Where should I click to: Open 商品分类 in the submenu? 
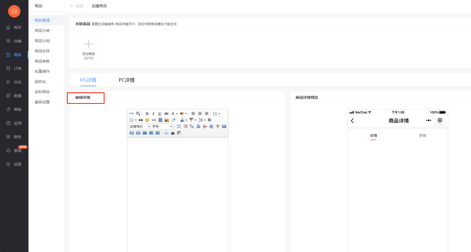tap(42, 31)
